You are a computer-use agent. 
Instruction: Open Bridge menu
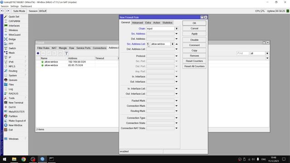click(12, 39)
